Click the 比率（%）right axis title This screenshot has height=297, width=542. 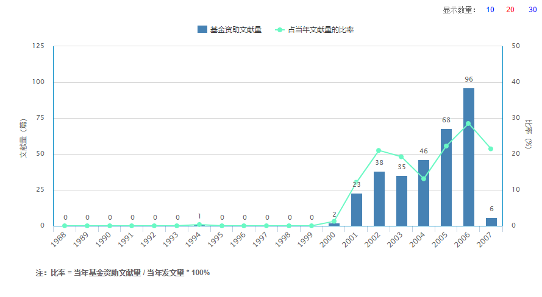point(529,134)
